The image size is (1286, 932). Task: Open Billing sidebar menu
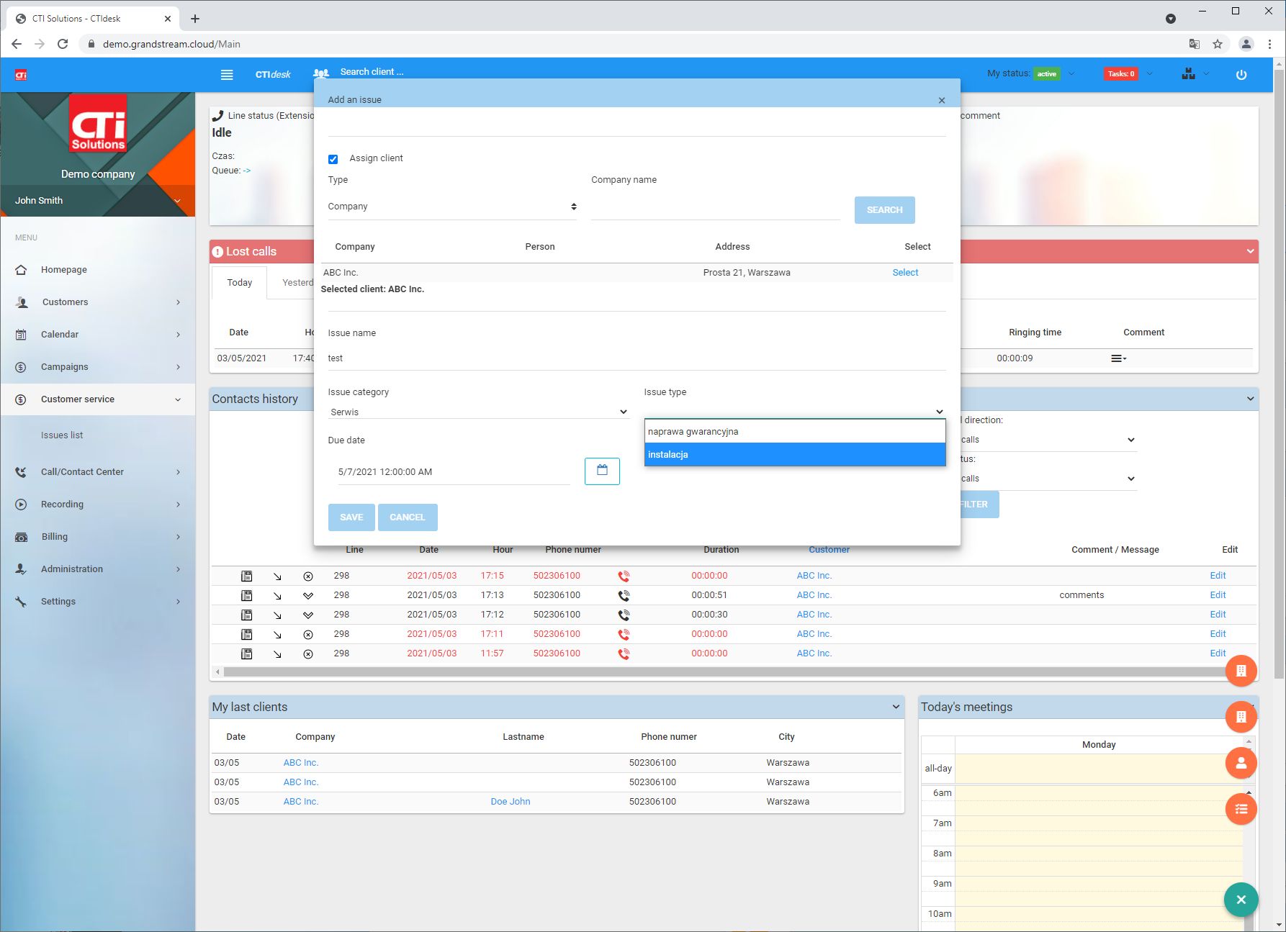pos(98,537)
